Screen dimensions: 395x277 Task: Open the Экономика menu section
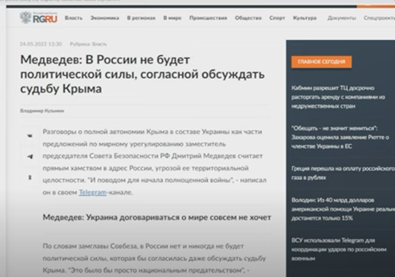tap(105, 18)
